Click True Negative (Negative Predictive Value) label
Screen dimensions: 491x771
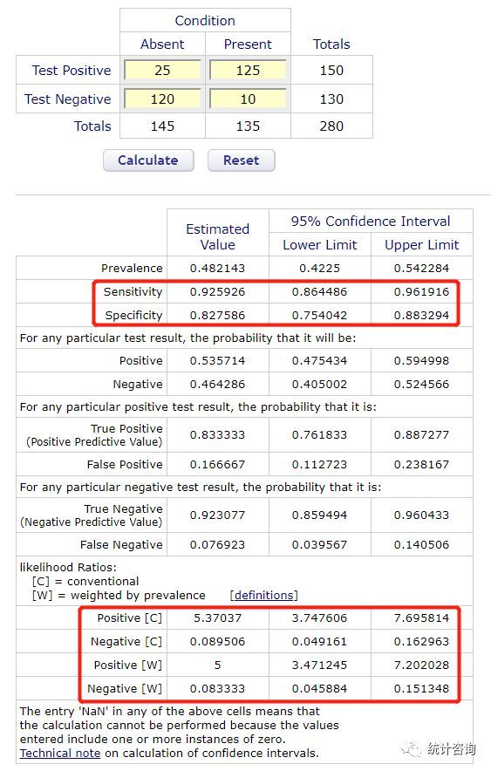[92, 515]
